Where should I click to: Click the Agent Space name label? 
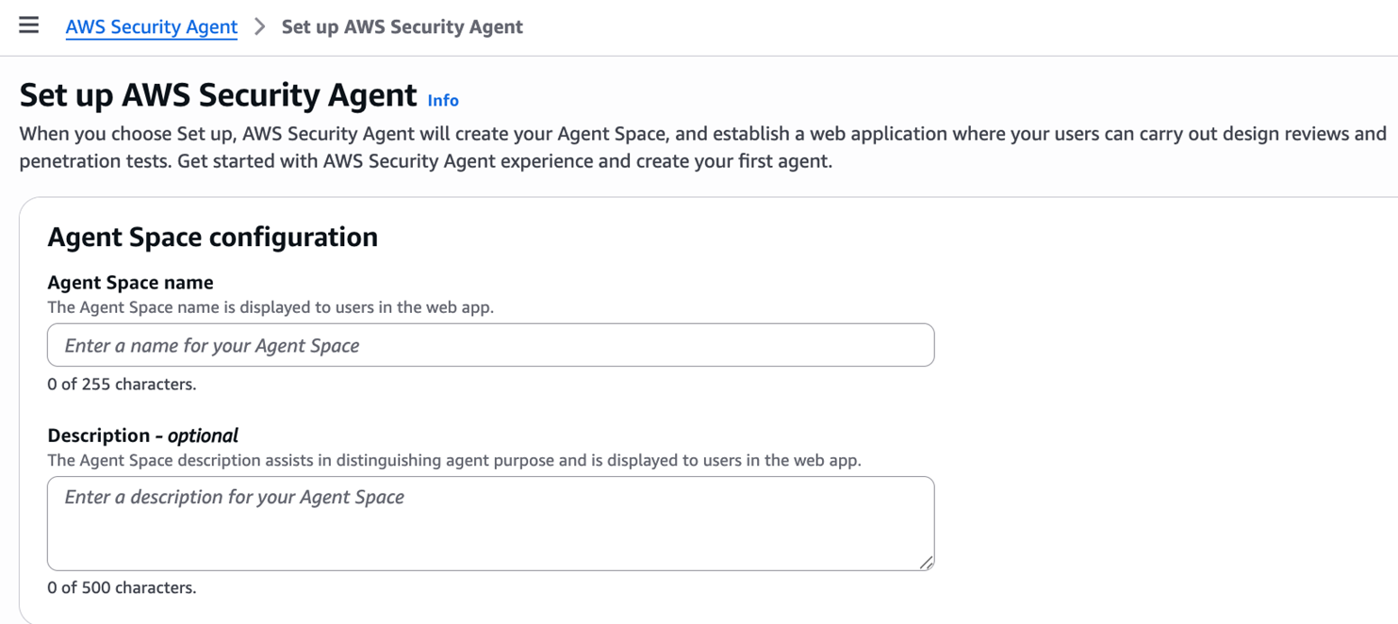(x=130, y=282)
